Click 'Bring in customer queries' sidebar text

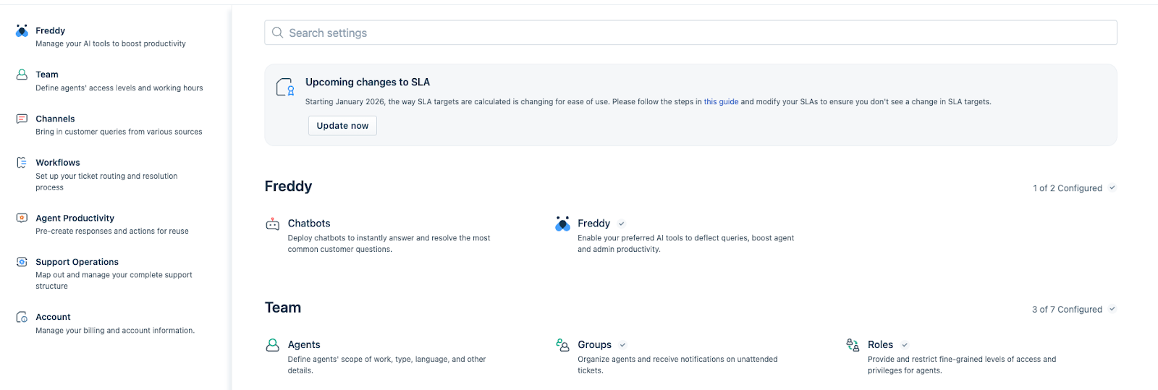[x=119, y=132]
